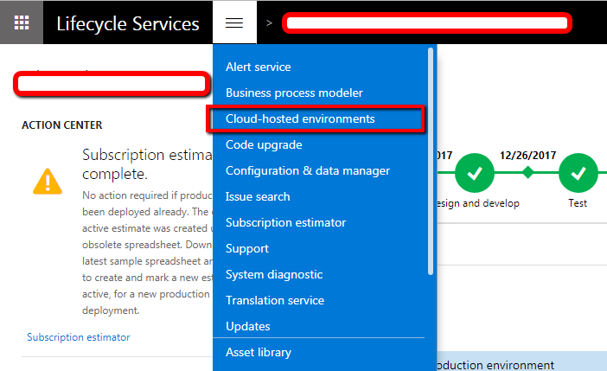The height and width of the screenshot is (371, 607).
Task: Click the Subscription estimator link
Action: click(x=78, y=337)
